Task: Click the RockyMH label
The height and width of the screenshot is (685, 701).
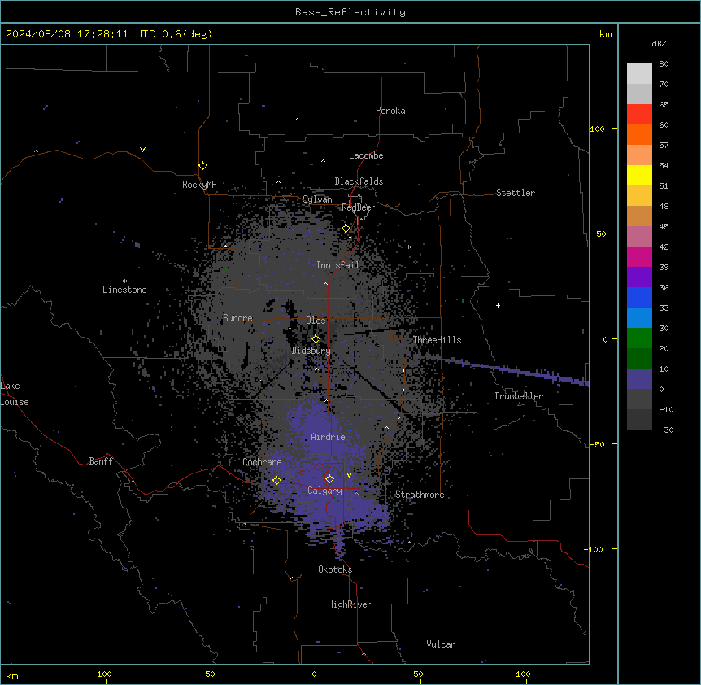Action: pos(199,185)
